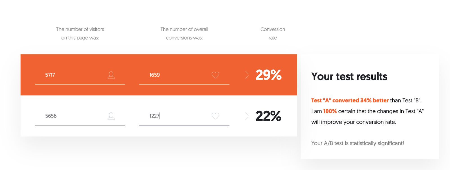The width and height of the screenshot is (450, 170).
Task: Click the 'Your test results' heading
Action: (349, 77)
